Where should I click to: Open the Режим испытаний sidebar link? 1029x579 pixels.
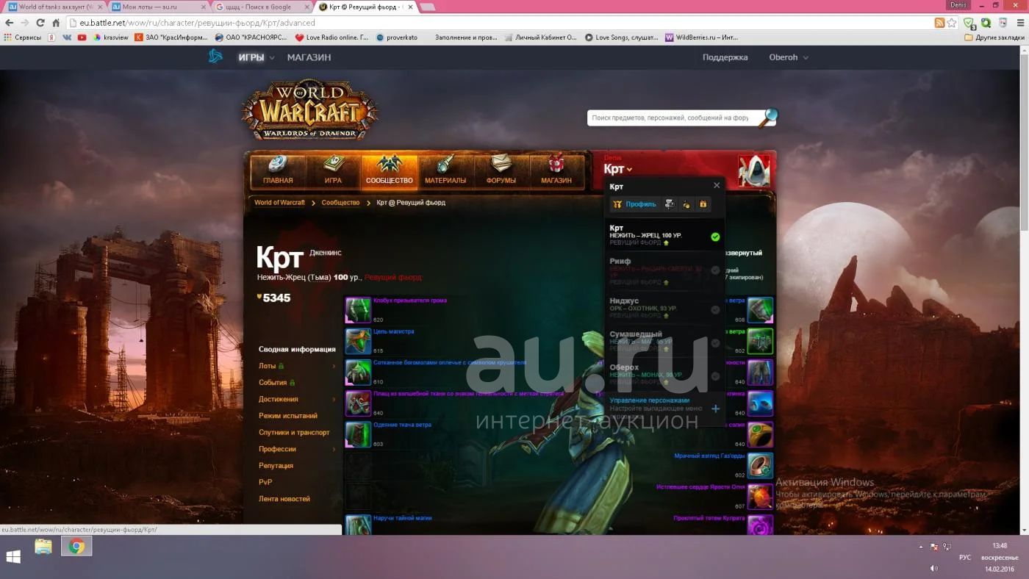tap(288, 416)
